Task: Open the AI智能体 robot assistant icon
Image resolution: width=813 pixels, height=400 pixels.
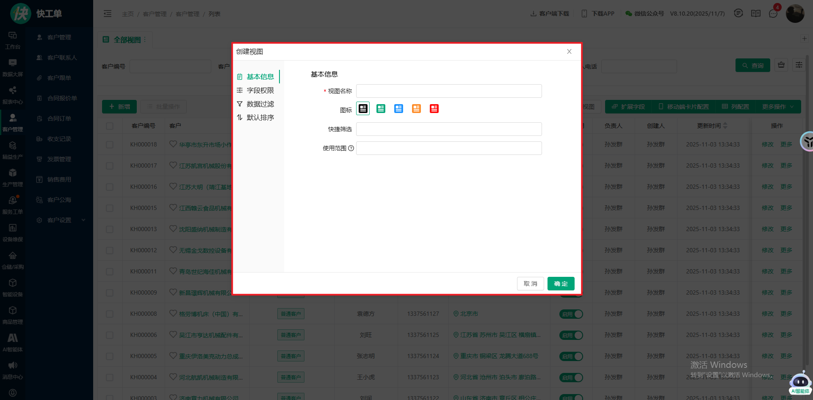Action: point(800,383)
